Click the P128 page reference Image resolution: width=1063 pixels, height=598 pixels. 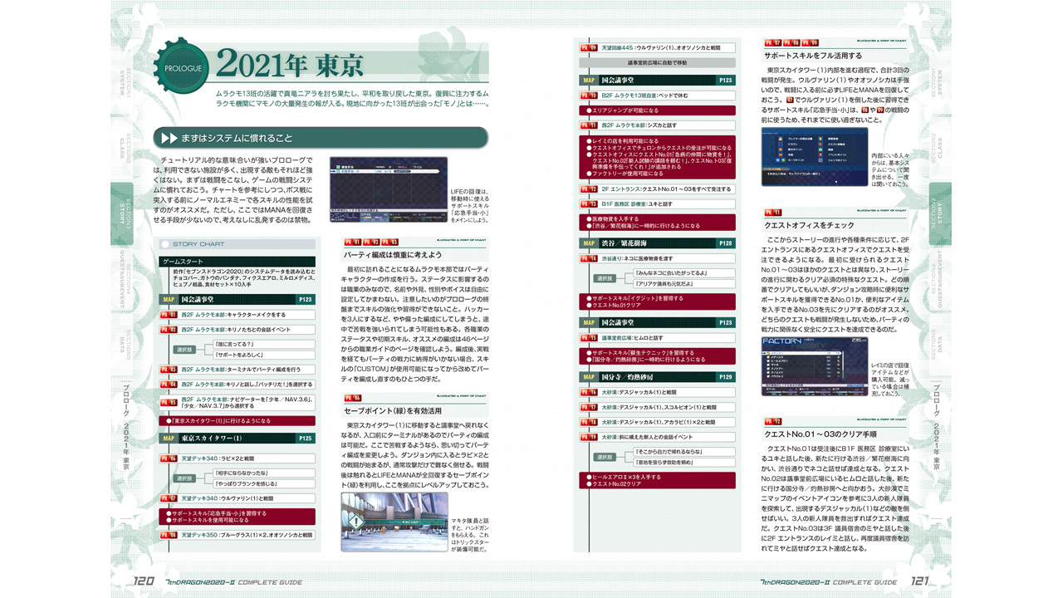click(x=726, y=243)
